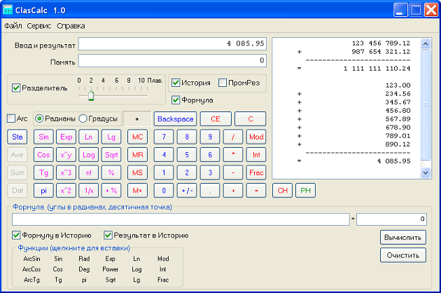Click the +% button
The height and width of the screenshot is (293, 441).
(x=111, y=191)
